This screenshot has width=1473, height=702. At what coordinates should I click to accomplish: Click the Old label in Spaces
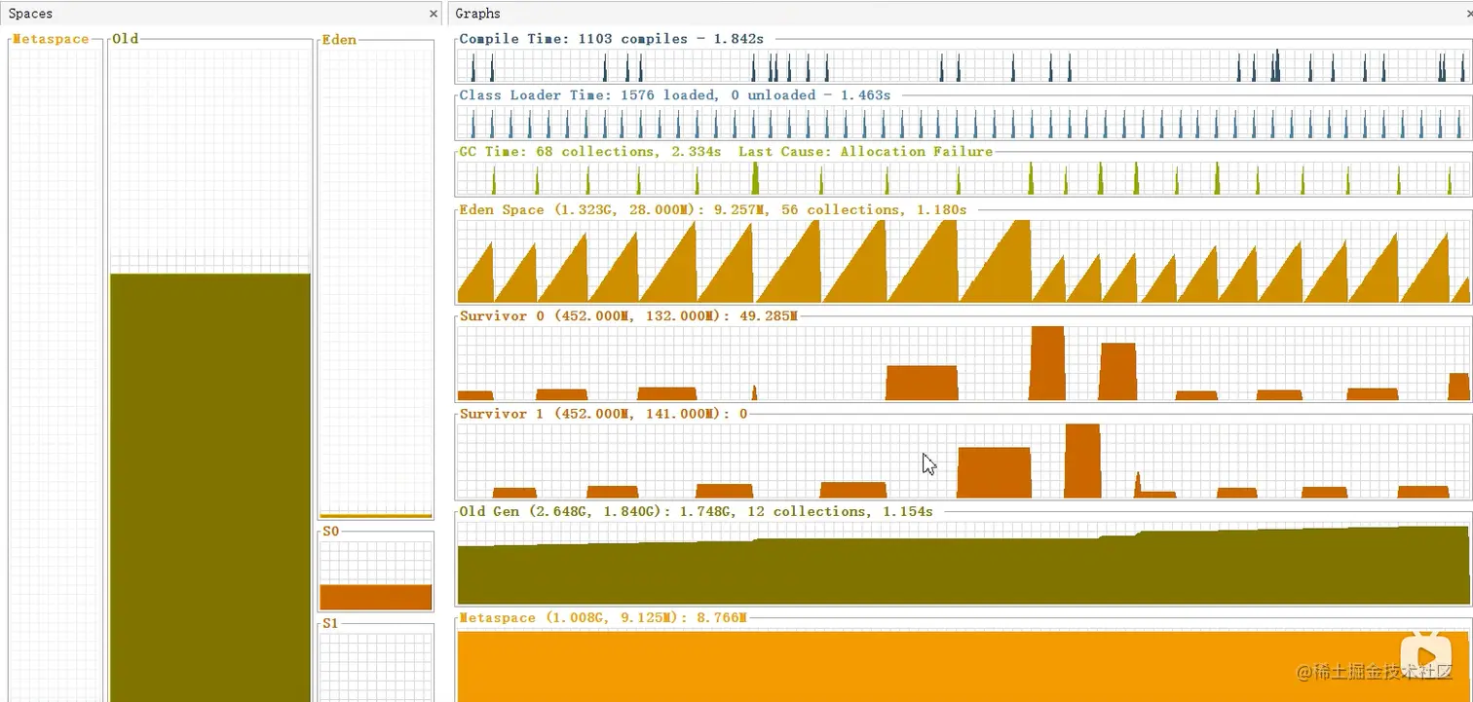(126, 39)
